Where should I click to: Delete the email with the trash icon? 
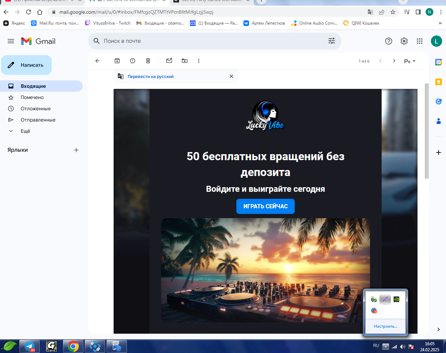click(x=148, y=61)
